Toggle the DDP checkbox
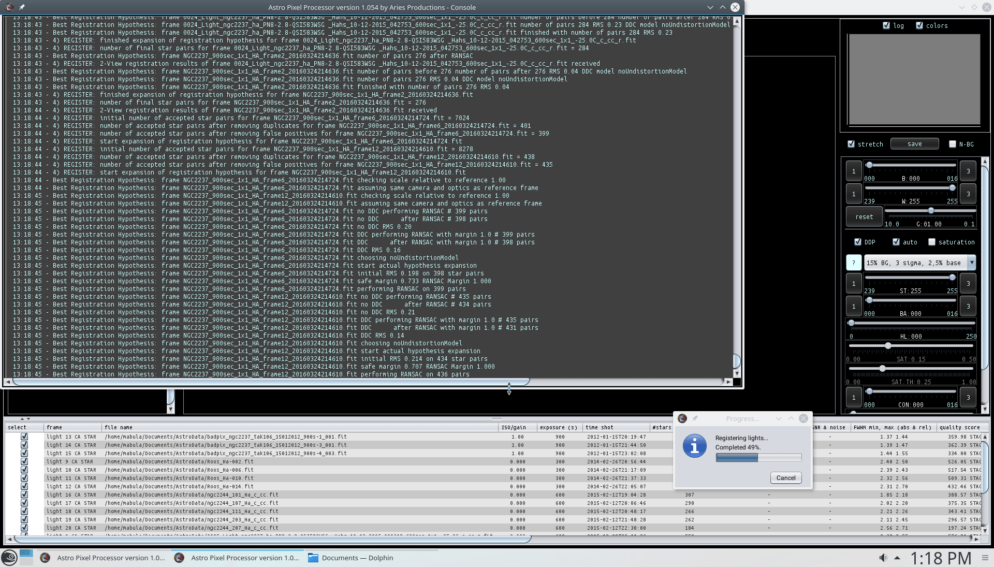994x567 pixels. (x=858, y=242)
